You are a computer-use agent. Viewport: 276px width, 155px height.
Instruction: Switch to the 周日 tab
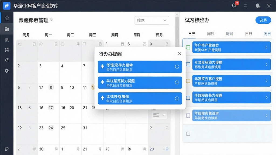[267, 34]
